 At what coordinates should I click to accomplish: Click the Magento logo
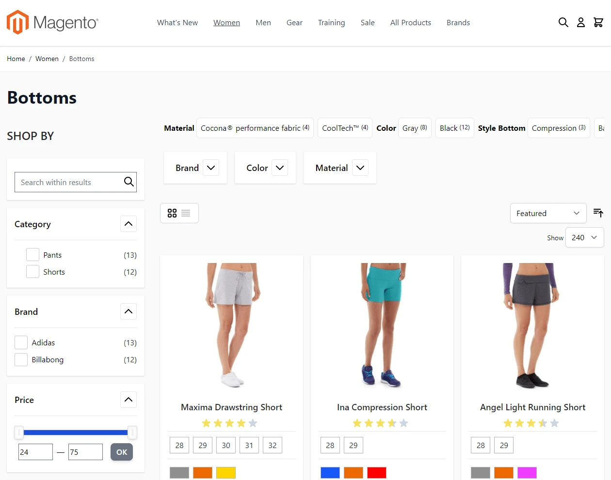[52, 23]
